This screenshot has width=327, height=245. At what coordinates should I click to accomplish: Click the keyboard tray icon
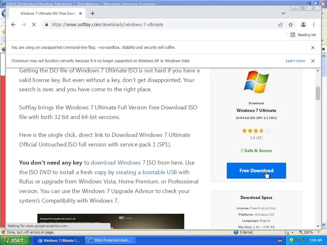point(280,241)
